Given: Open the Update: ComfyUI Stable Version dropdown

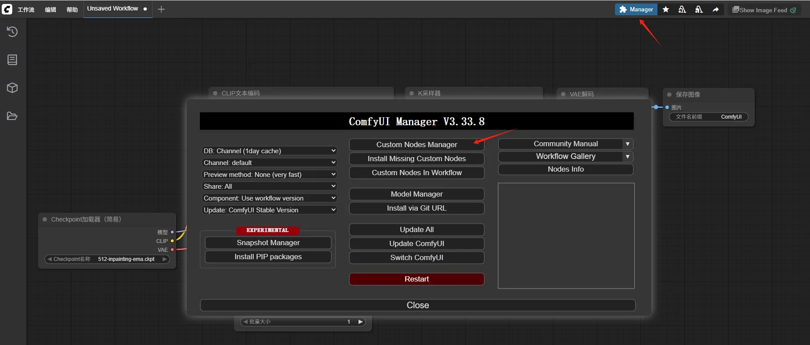Looking at the screenshot, I should pyautogui.click(x=270, y=210).
